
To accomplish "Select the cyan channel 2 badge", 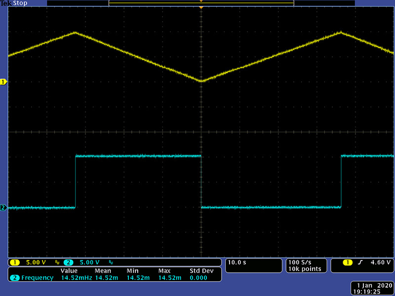I will pos(68,262).
